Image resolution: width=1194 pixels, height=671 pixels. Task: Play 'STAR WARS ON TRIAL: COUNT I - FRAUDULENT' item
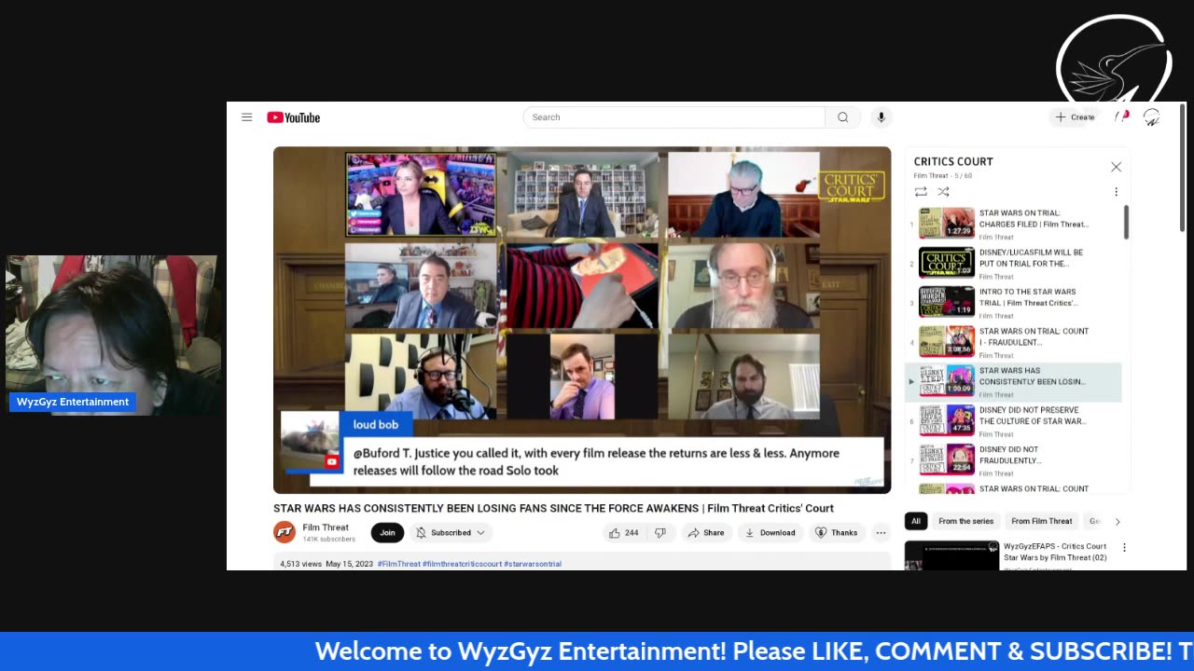click(x=1014, y=342)
